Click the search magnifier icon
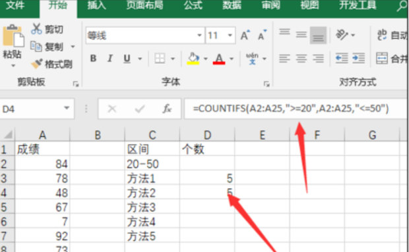The width and height of the screenshot is (409, 252). click(402, 6)
